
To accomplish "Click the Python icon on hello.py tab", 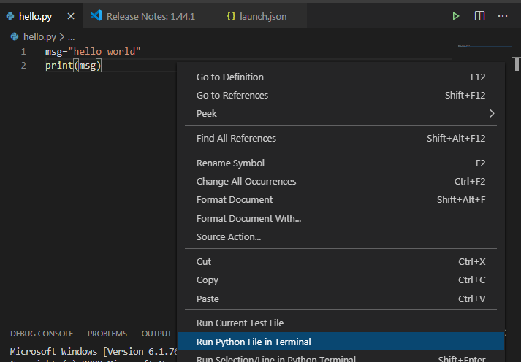I will pyautogui.click(x=10, y=16).
